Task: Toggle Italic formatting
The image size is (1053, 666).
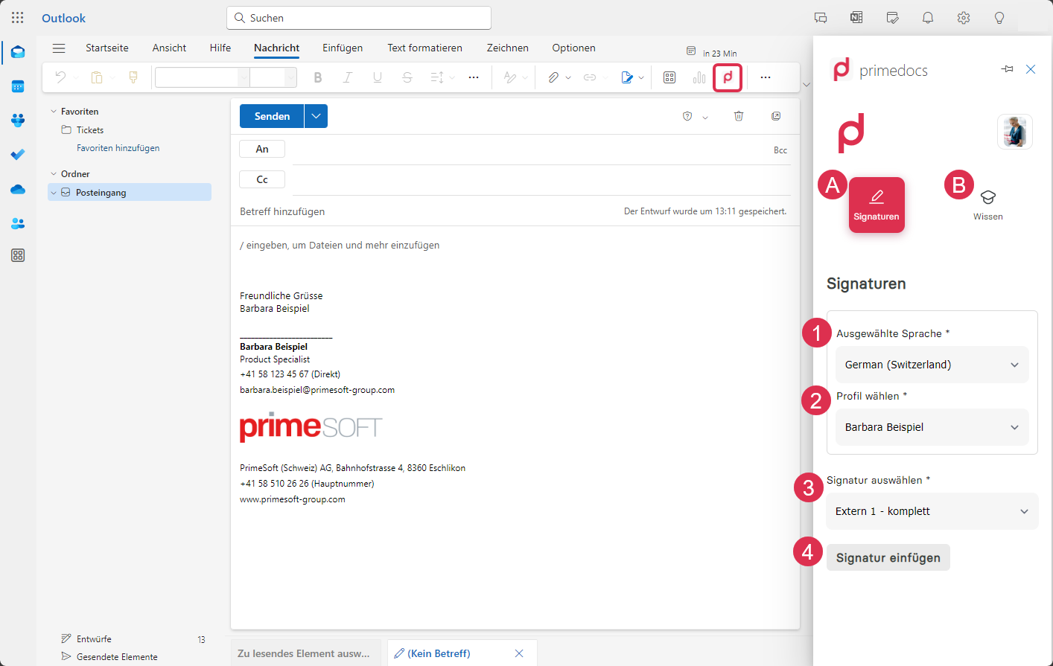Action: point(347,77)
